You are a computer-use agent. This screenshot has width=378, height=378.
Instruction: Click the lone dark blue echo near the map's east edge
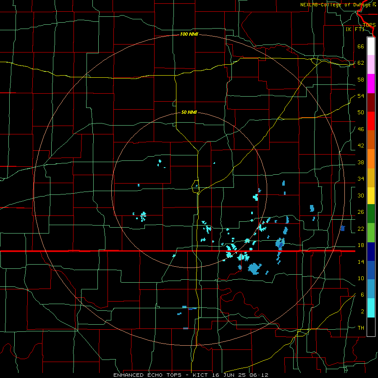pyautogui.click(x=343, y=228)
